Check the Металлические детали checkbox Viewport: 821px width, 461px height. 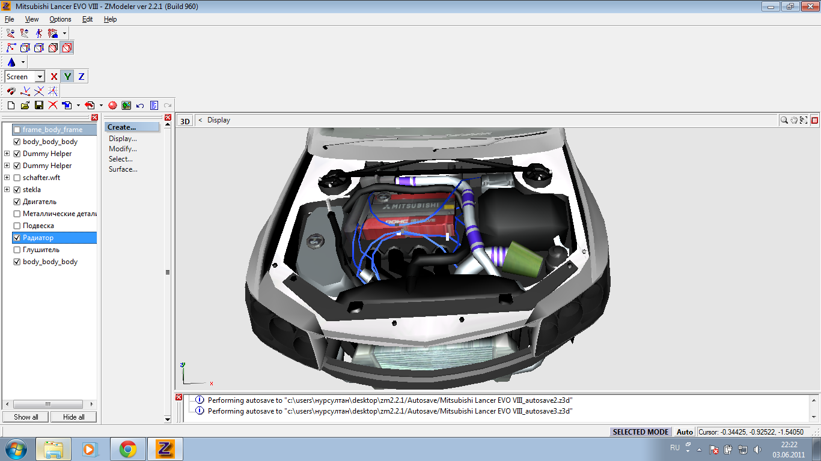point(17,214)
